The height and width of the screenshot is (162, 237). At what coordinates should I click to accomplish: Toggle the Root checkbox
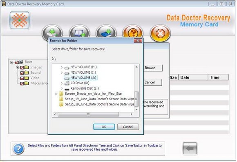pos(16,62)
